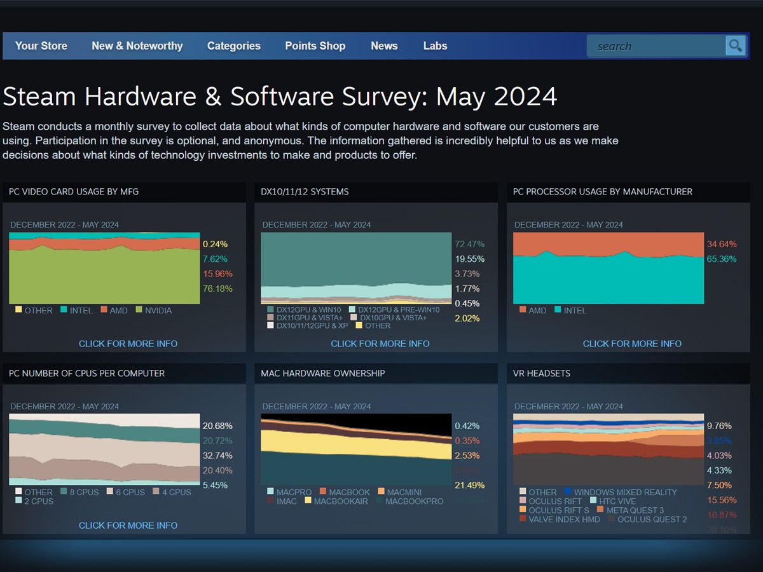Open the Your Store menu
The height and width of the screenshot is (572, 763).
(x=41, y=46)
